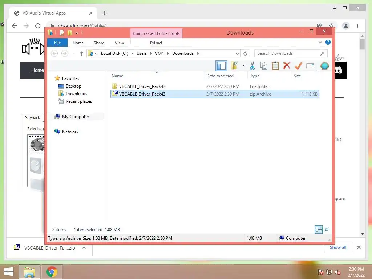Viewport: 372px width, 279px height.
Task: Switch to large icons view
Action: click(x=327, y=229)
